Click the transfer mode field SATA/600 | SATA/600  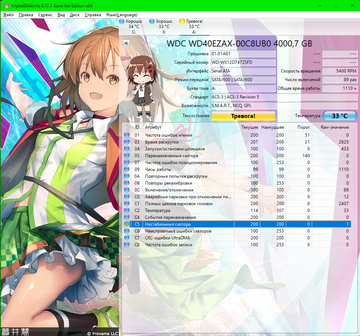(243, 80)
